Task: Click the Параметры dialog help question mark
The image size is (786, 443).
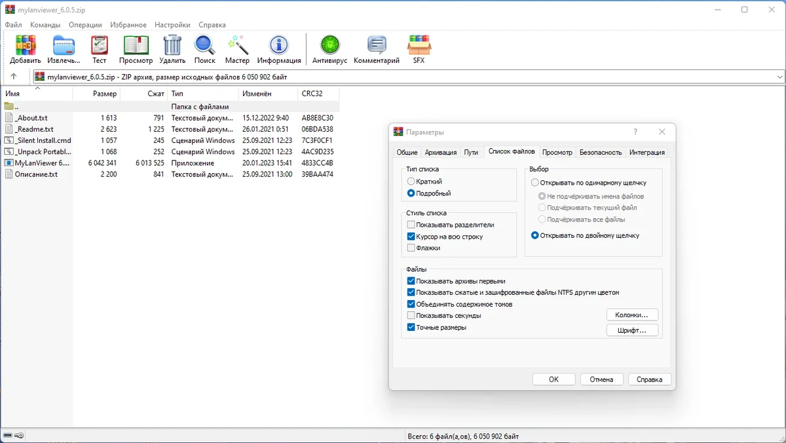Action: coord(637,132)
